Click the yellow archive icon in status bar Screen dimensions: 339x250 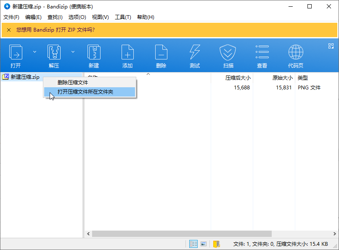tap(217, 244)
